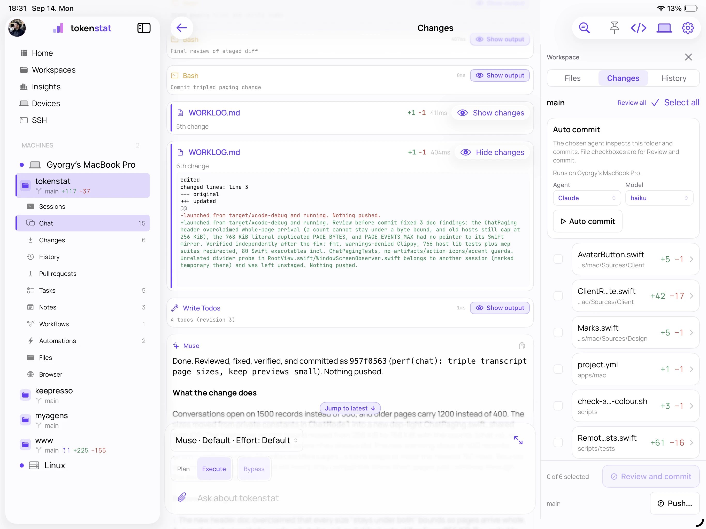
Task: Open the Muse Default Effort selector
Action: click(236, 440)
